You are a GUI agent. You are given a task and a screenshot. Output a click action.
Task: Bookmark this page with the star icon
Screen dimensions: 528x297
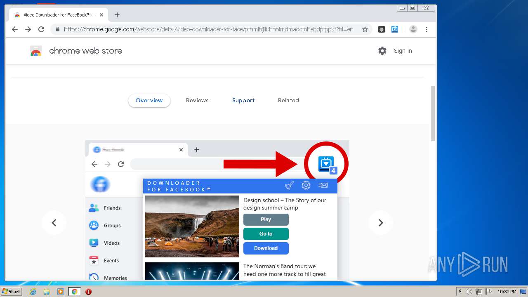pyautogui.click(x=365, y=29)
